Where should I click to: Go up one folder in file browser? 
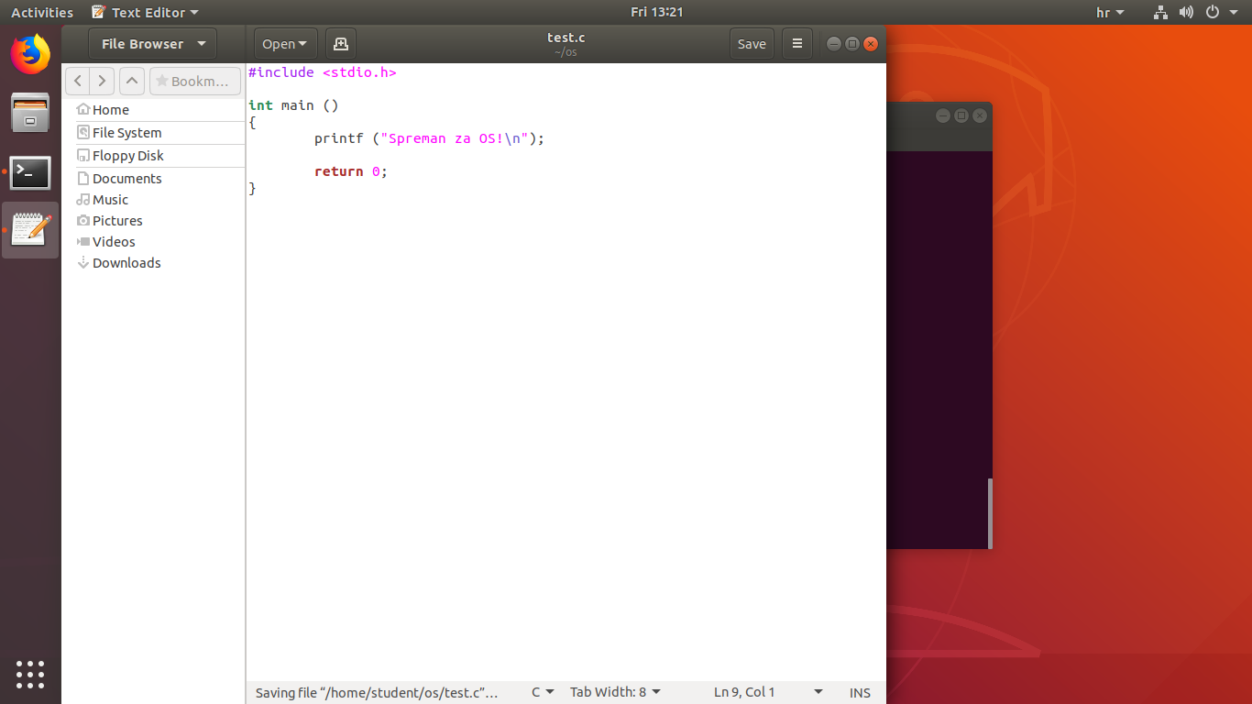click(x=132, y=81)
